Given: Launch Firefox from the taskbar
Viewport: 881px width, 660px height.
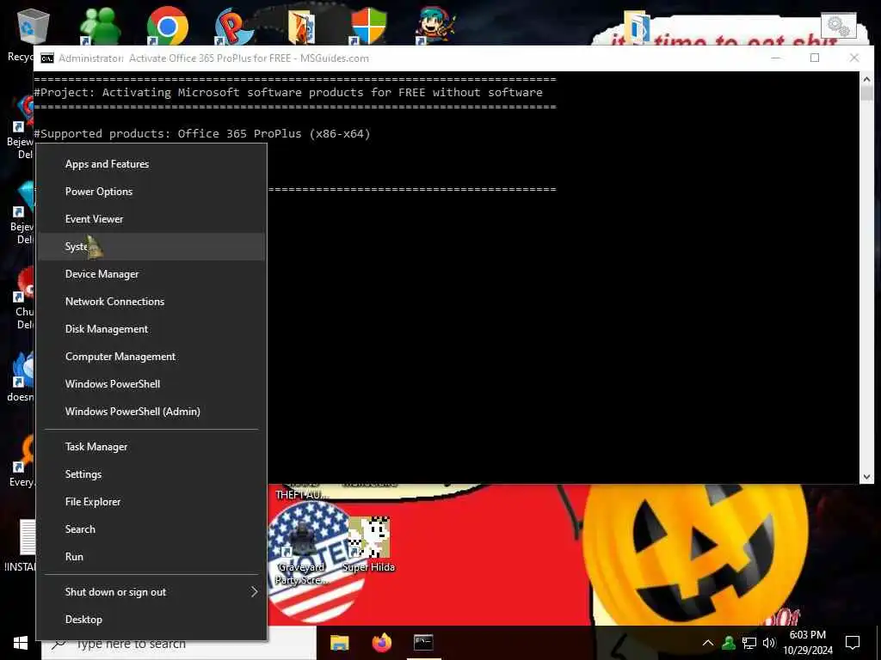Looking at the screenshot, I should point(381,643).
